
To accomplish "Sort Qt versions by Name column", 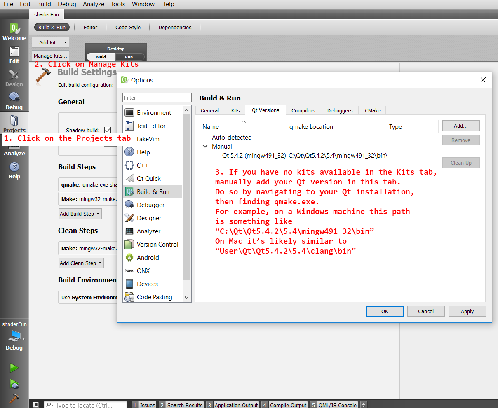I will point(244,127).
